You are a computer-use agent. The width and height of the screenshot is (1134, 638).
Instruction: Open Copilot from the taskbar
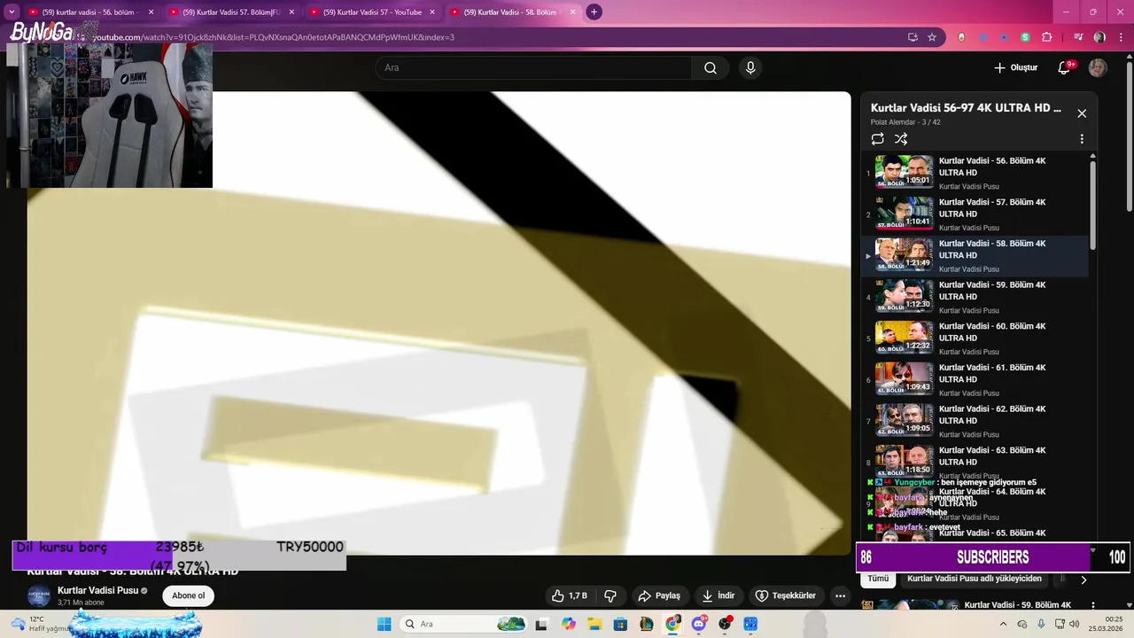(x=569, y=624)
